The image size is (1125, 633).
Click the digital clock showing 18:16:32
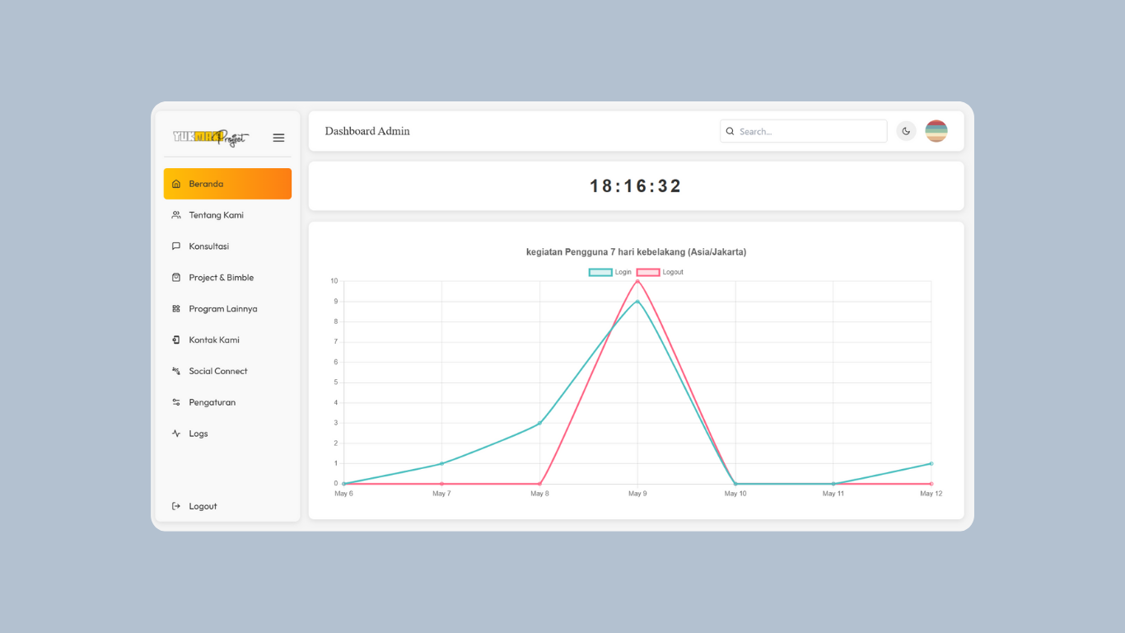636,186
